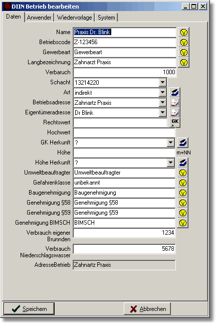
Task: Click the edit icon next to GK Herkunft
Action: 182,142
